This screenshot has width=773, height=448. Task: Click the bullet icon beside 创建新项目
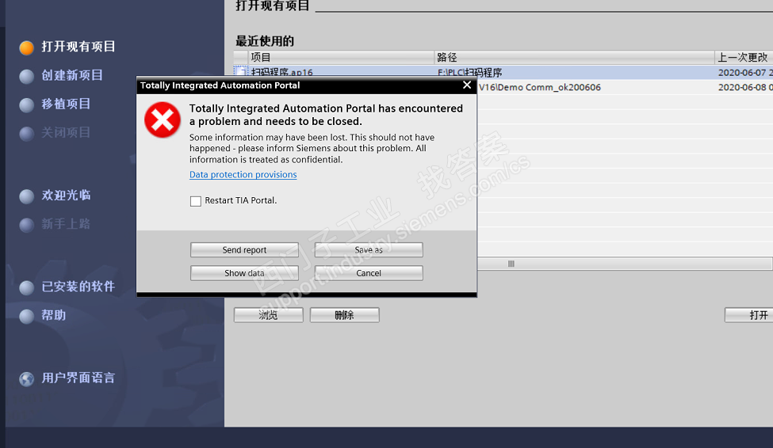[27, 76]
